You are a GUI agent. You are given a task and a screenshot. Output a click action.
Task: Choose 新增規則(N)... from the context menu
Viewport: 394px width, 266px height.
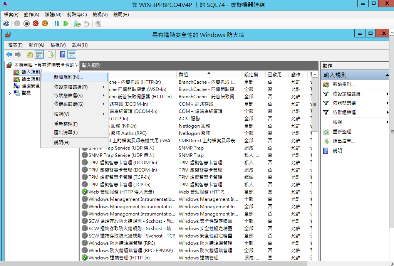(x=75, y=77)
